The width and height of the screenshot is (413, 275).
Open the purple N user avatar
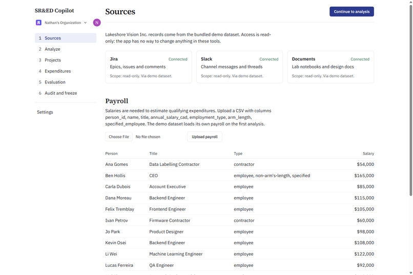tap(97, 23)
